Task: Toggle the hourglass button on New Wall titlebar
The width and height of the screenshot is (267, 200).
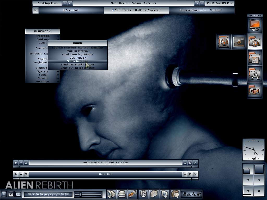Action: [26, 174]
